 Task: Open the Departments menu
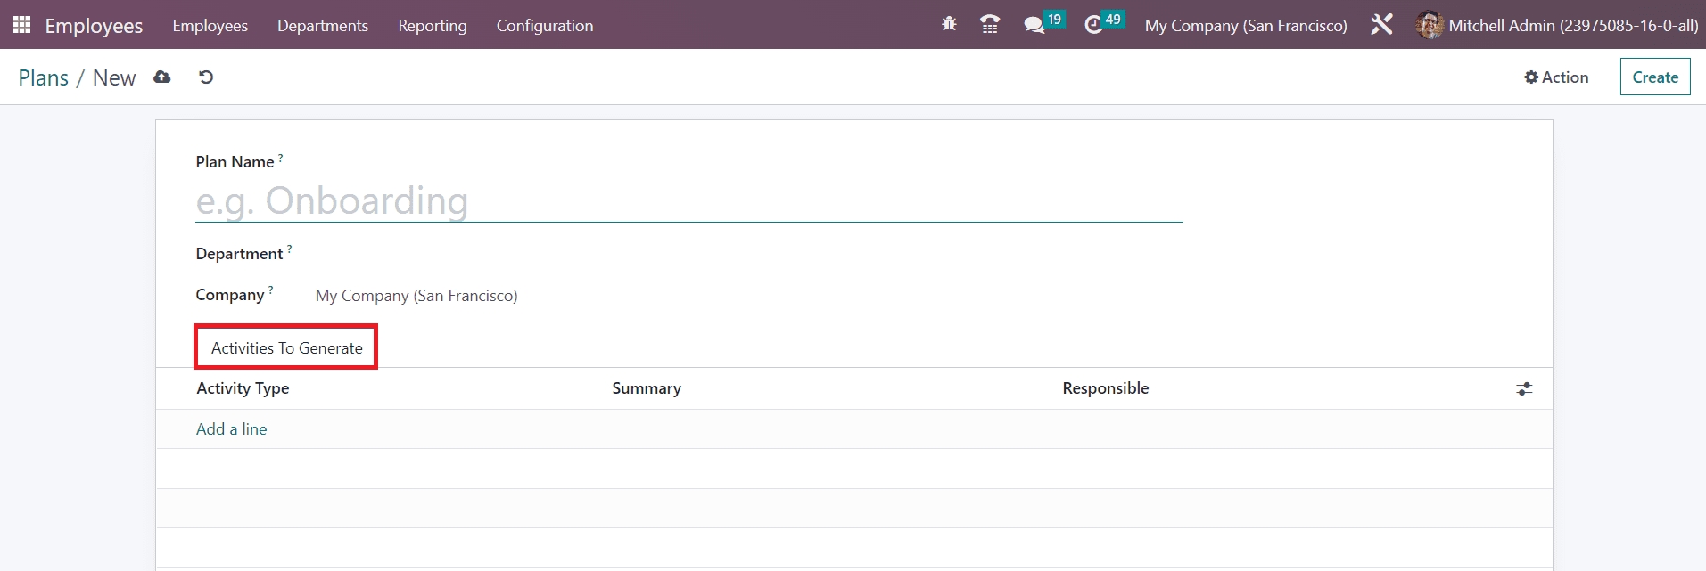pyautogui.click(x=322, y=26)
